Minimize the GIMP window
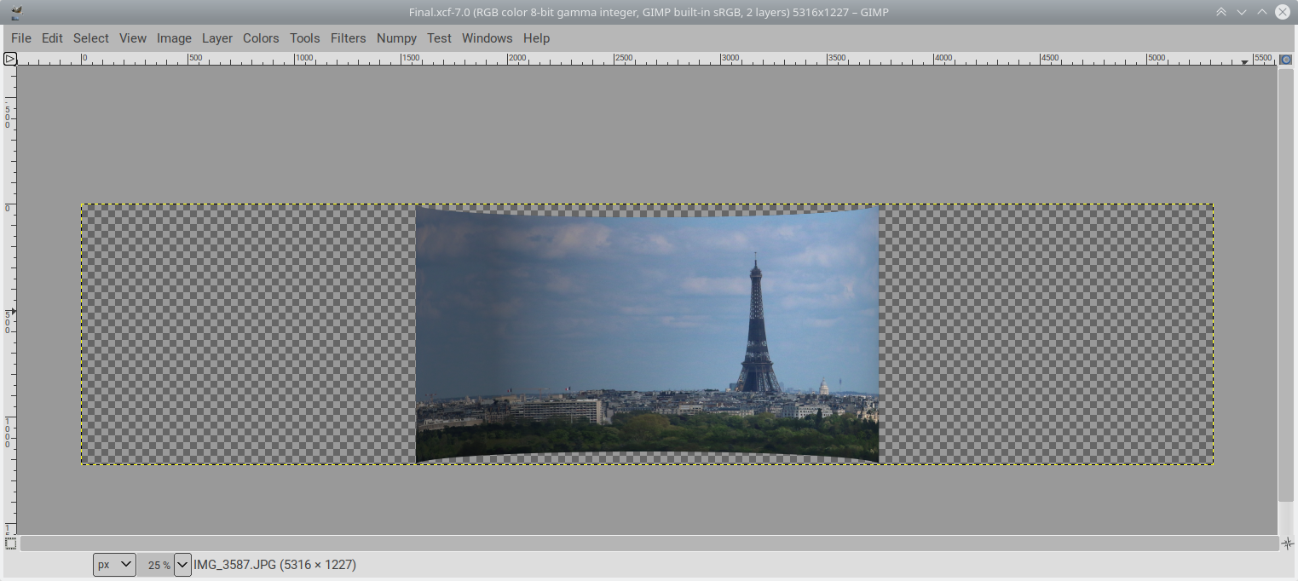The width and height of the screenshot is (1298, 581). click(x=1242, y=12)
